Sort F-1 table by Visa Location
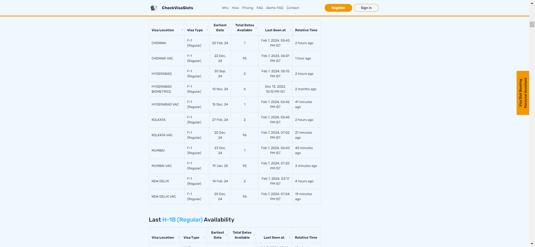Viewport: 535px width, 247px height. coord(166,28)
